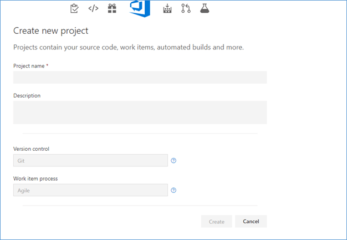
Task: Click the Description label
Action: point(27,95)
